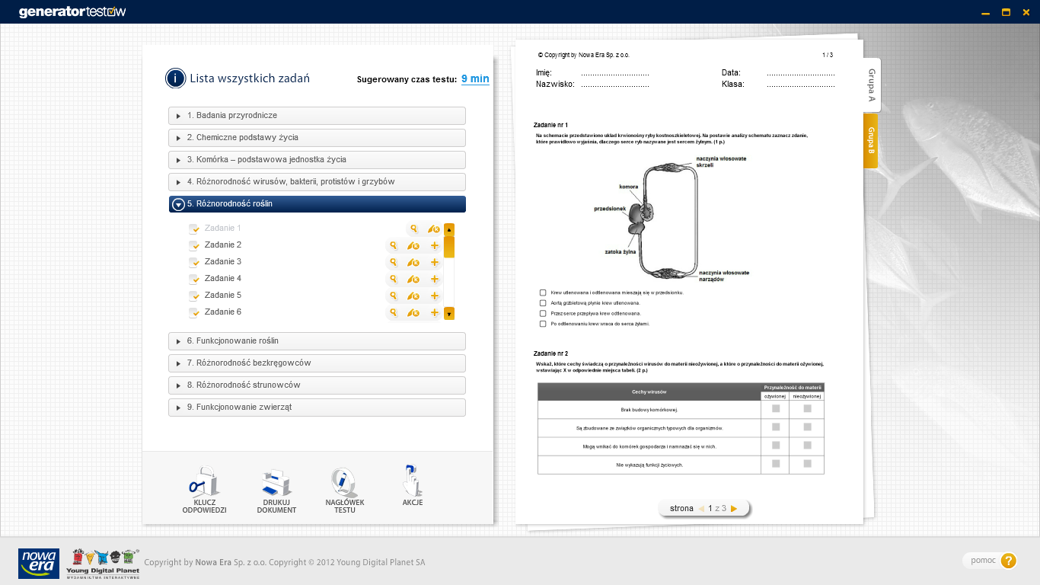This screenshot has height=585, width=1040.
Task: Click the magnifier preview icon for Zadanie 1
Action: click(413, 229)
